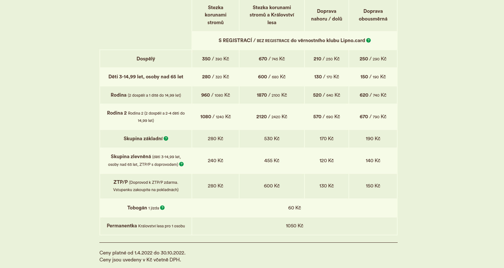The image size is (504, 268).
Task: Click the Doprava obousměrná column header
Action: click(x=373, y=15)
